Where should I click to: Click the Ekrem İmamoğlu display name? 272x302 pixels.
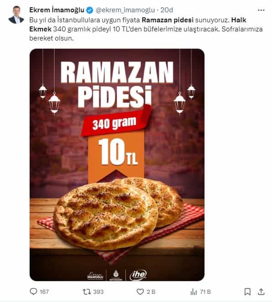click(x=57, y=10)
